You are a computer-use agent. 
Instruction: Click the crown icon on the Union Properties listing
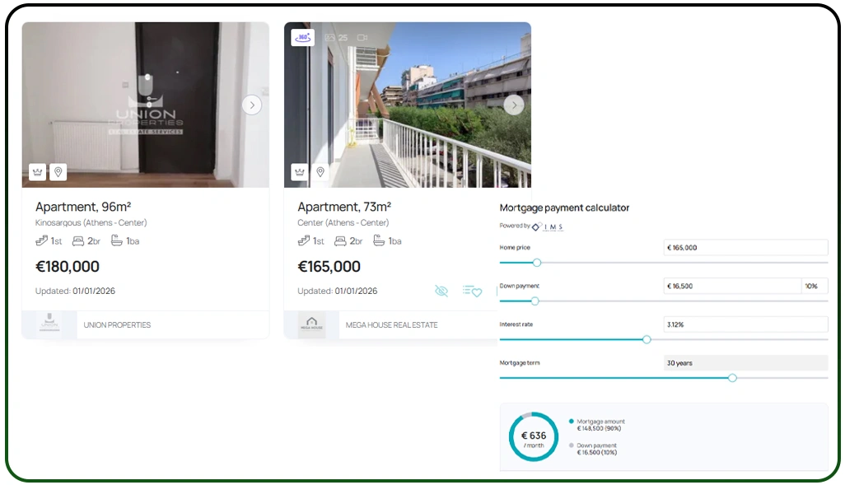pos(37,172)
